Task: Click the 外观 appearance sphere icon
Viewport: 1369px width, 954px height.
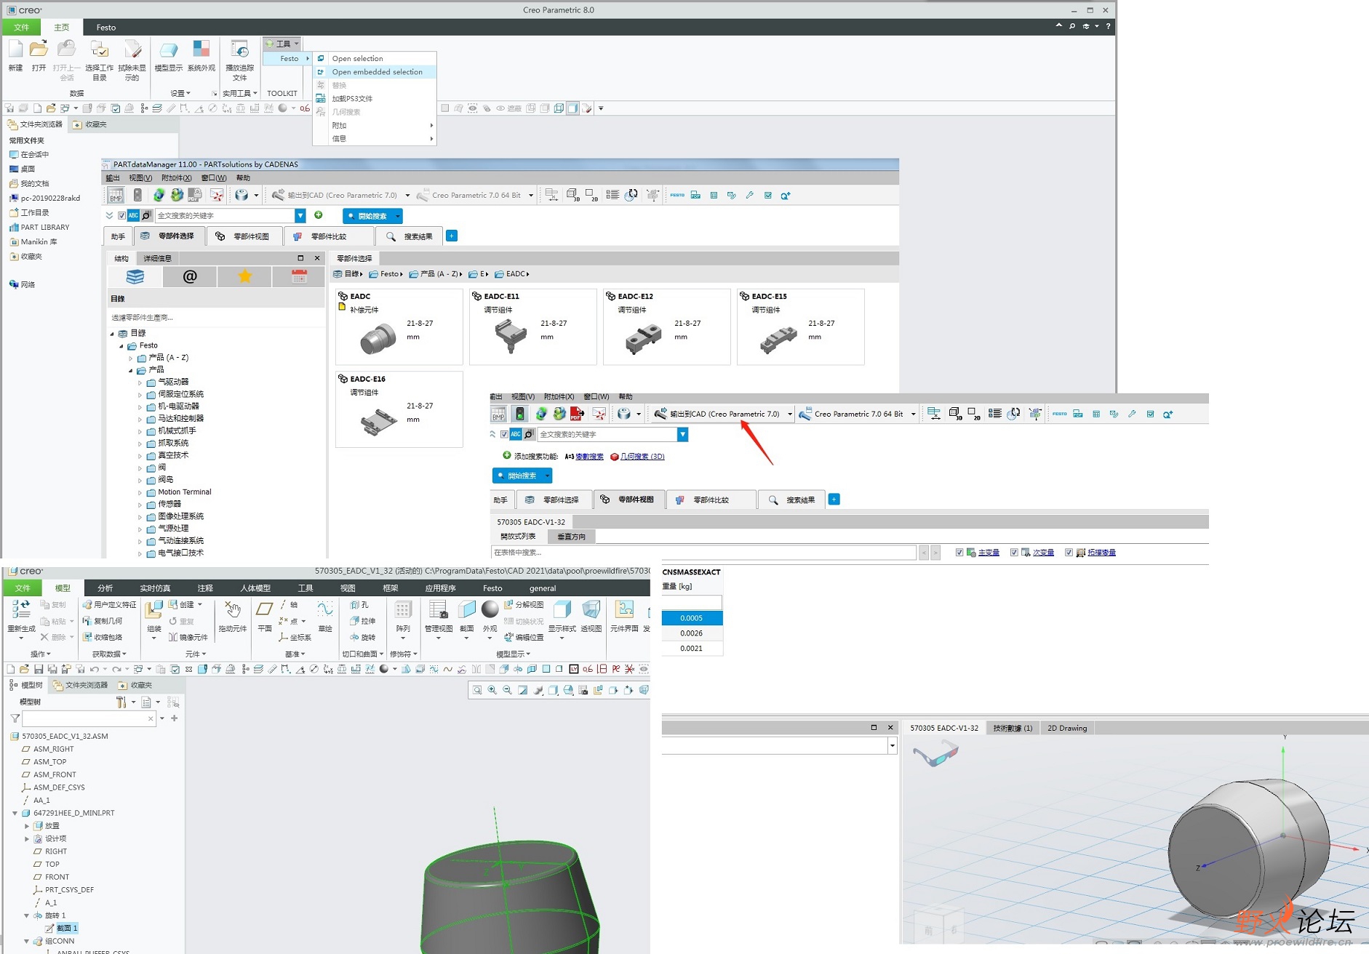Action: pos(490,609)
